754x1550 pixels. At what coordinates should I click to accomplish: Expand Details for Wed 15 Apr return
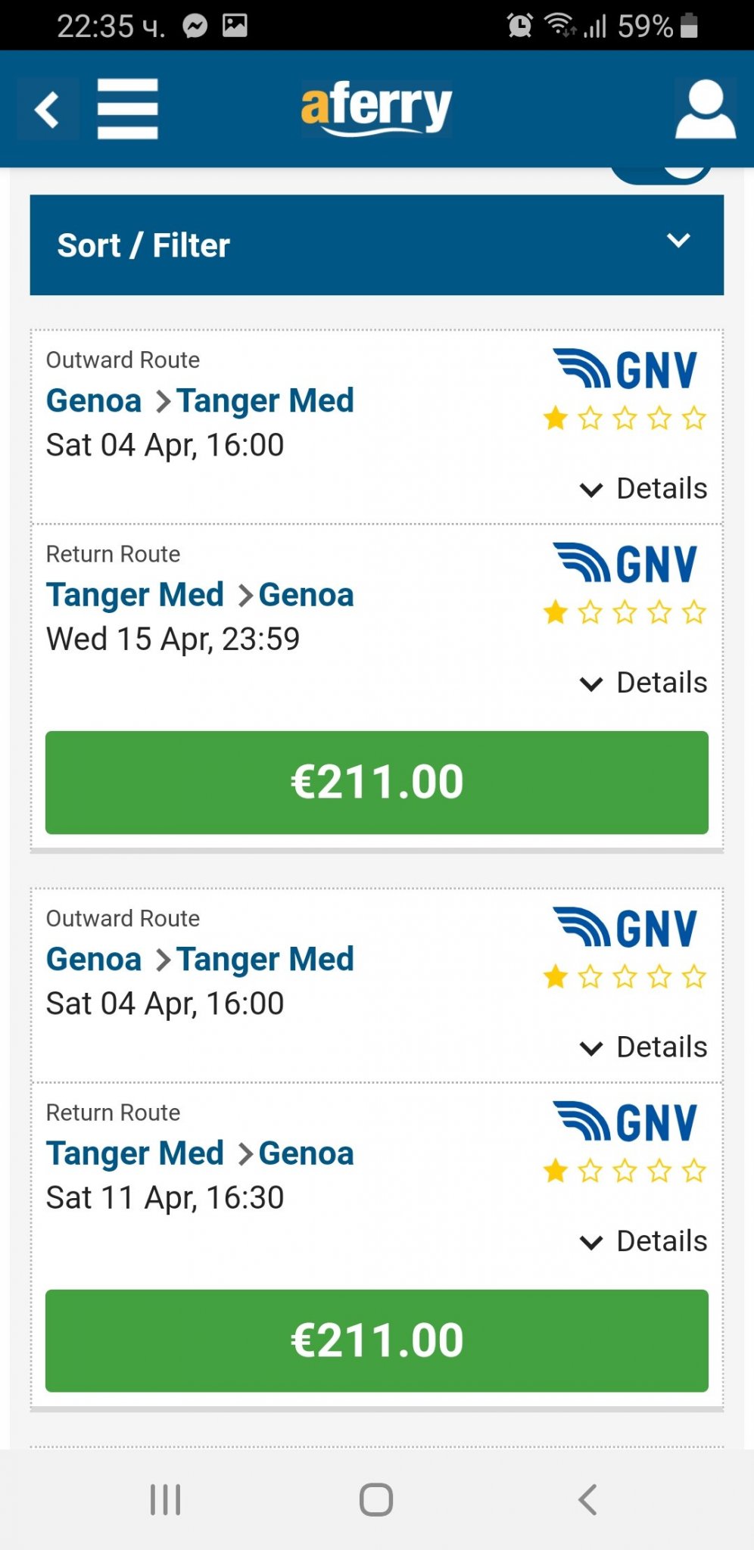pos(644,683)
